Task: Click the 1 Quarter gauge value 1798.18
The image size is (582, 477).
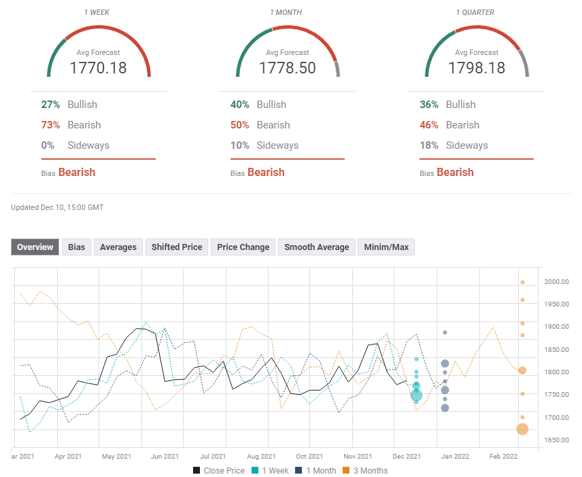Action: click(477, 68)
